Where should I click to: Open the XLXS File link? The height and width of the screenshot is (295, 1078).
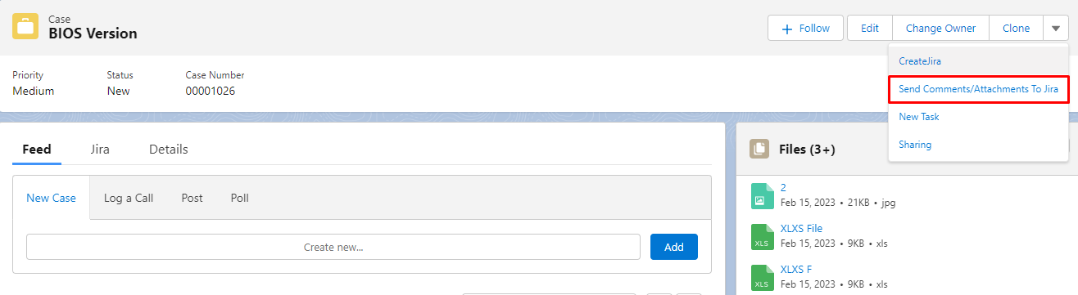click(x=801, y=228)
